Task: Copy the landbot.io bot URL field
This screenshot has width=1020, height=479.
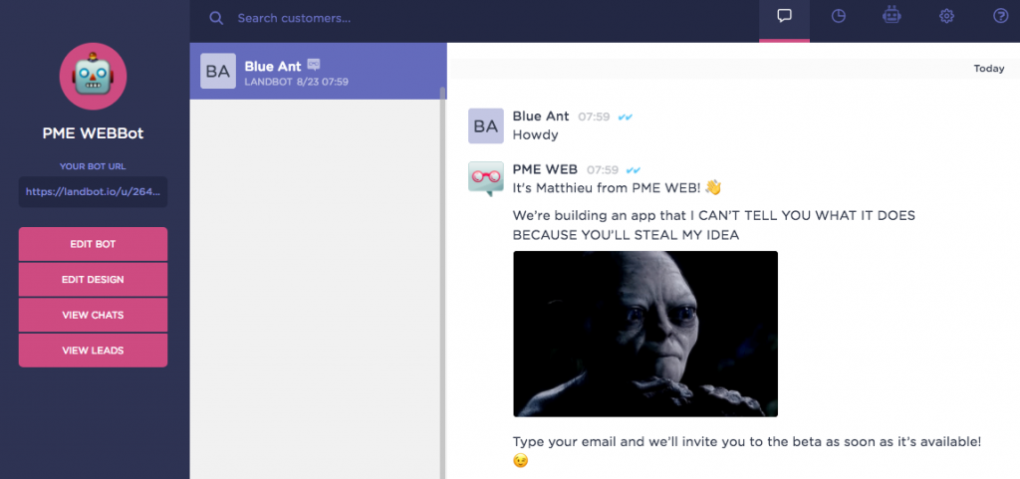Action: 93,192
